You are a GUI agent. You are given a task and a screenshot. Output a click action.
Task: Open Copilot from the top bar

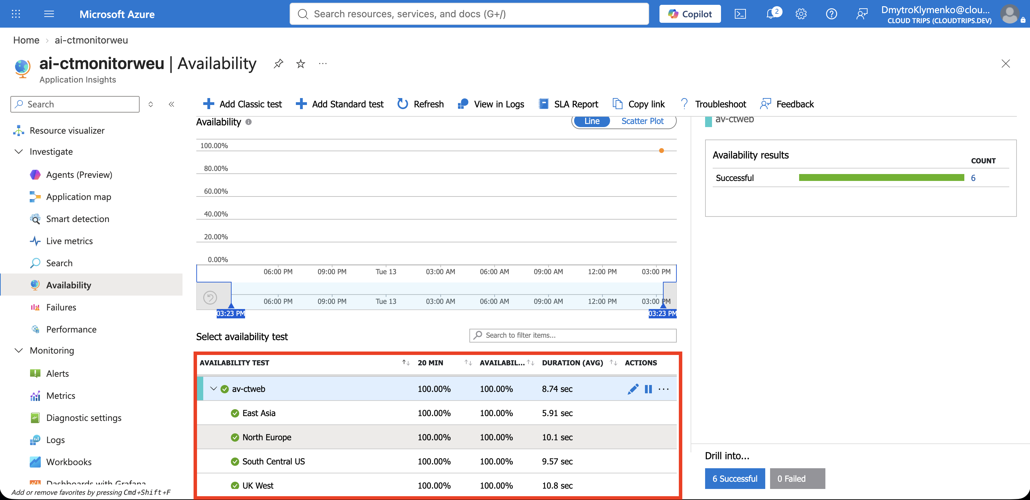690,14
